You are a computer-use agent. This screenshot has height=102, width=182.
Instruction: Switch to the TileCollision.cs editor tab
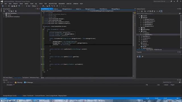103,9
